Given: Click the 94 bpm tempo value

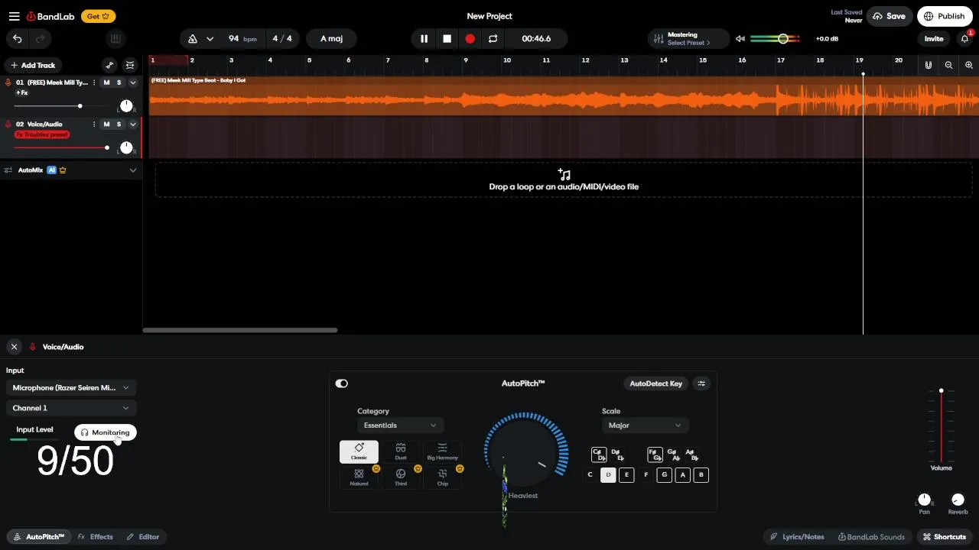Looking at the screenshot, I should pyautogui.click(x=242, y=39).
